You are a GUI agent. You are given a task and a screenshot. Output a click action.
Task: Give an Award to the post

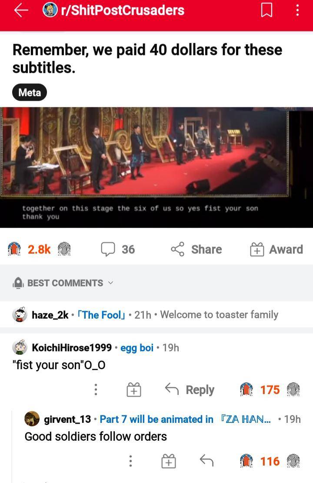click(276, 249)
